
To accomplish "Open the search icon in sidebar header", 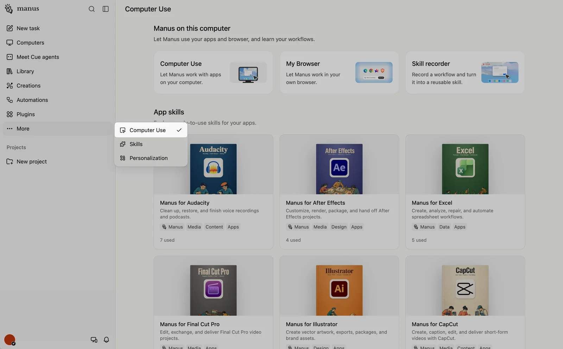I will pyautogui.click(x=91, y=9).
